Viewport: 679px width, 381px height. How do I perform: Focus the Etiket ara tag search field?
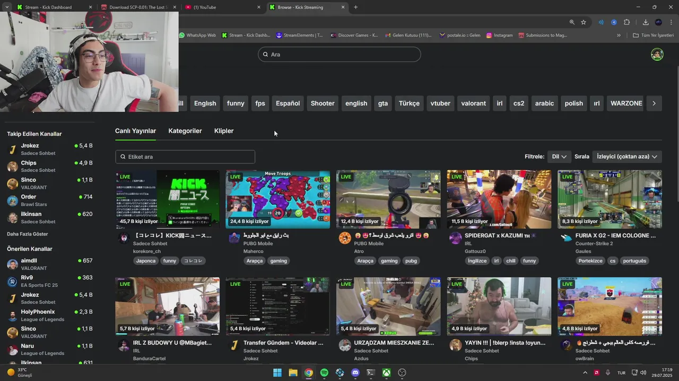click(x=185, y=157)
